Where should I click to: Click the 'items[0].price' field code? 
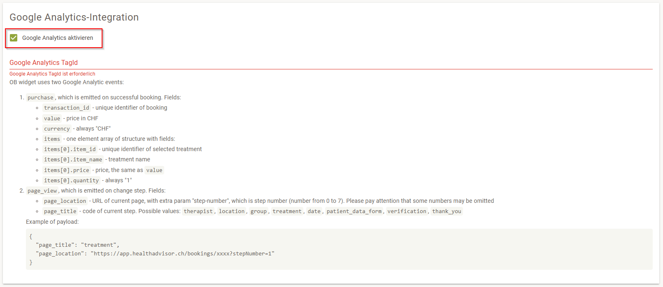point(66,170)
